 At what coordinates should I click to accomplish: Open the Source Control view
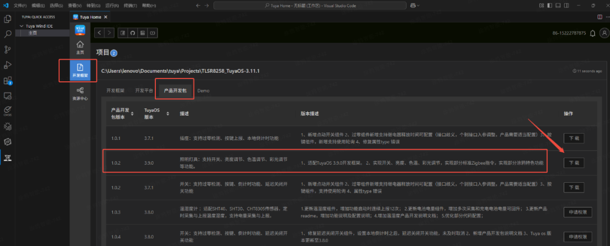click(7, 49)
